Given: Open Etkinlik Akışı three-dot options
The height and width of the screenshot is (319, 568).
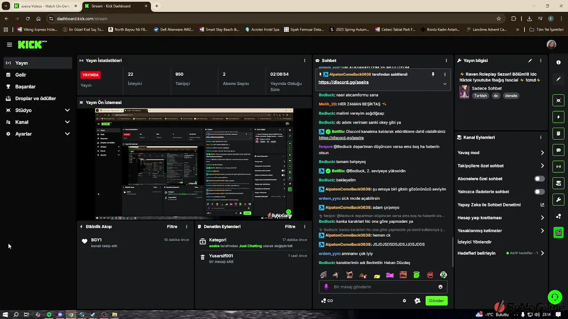Looking at the screenshot, I should 186,227.
